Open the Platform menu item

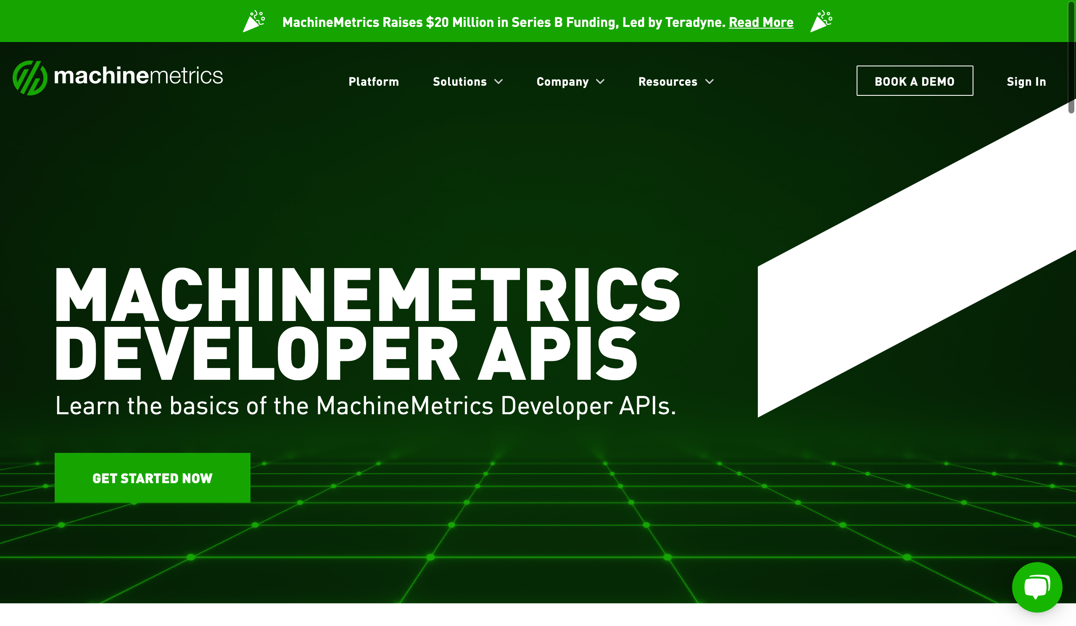(x=374, y=82)
